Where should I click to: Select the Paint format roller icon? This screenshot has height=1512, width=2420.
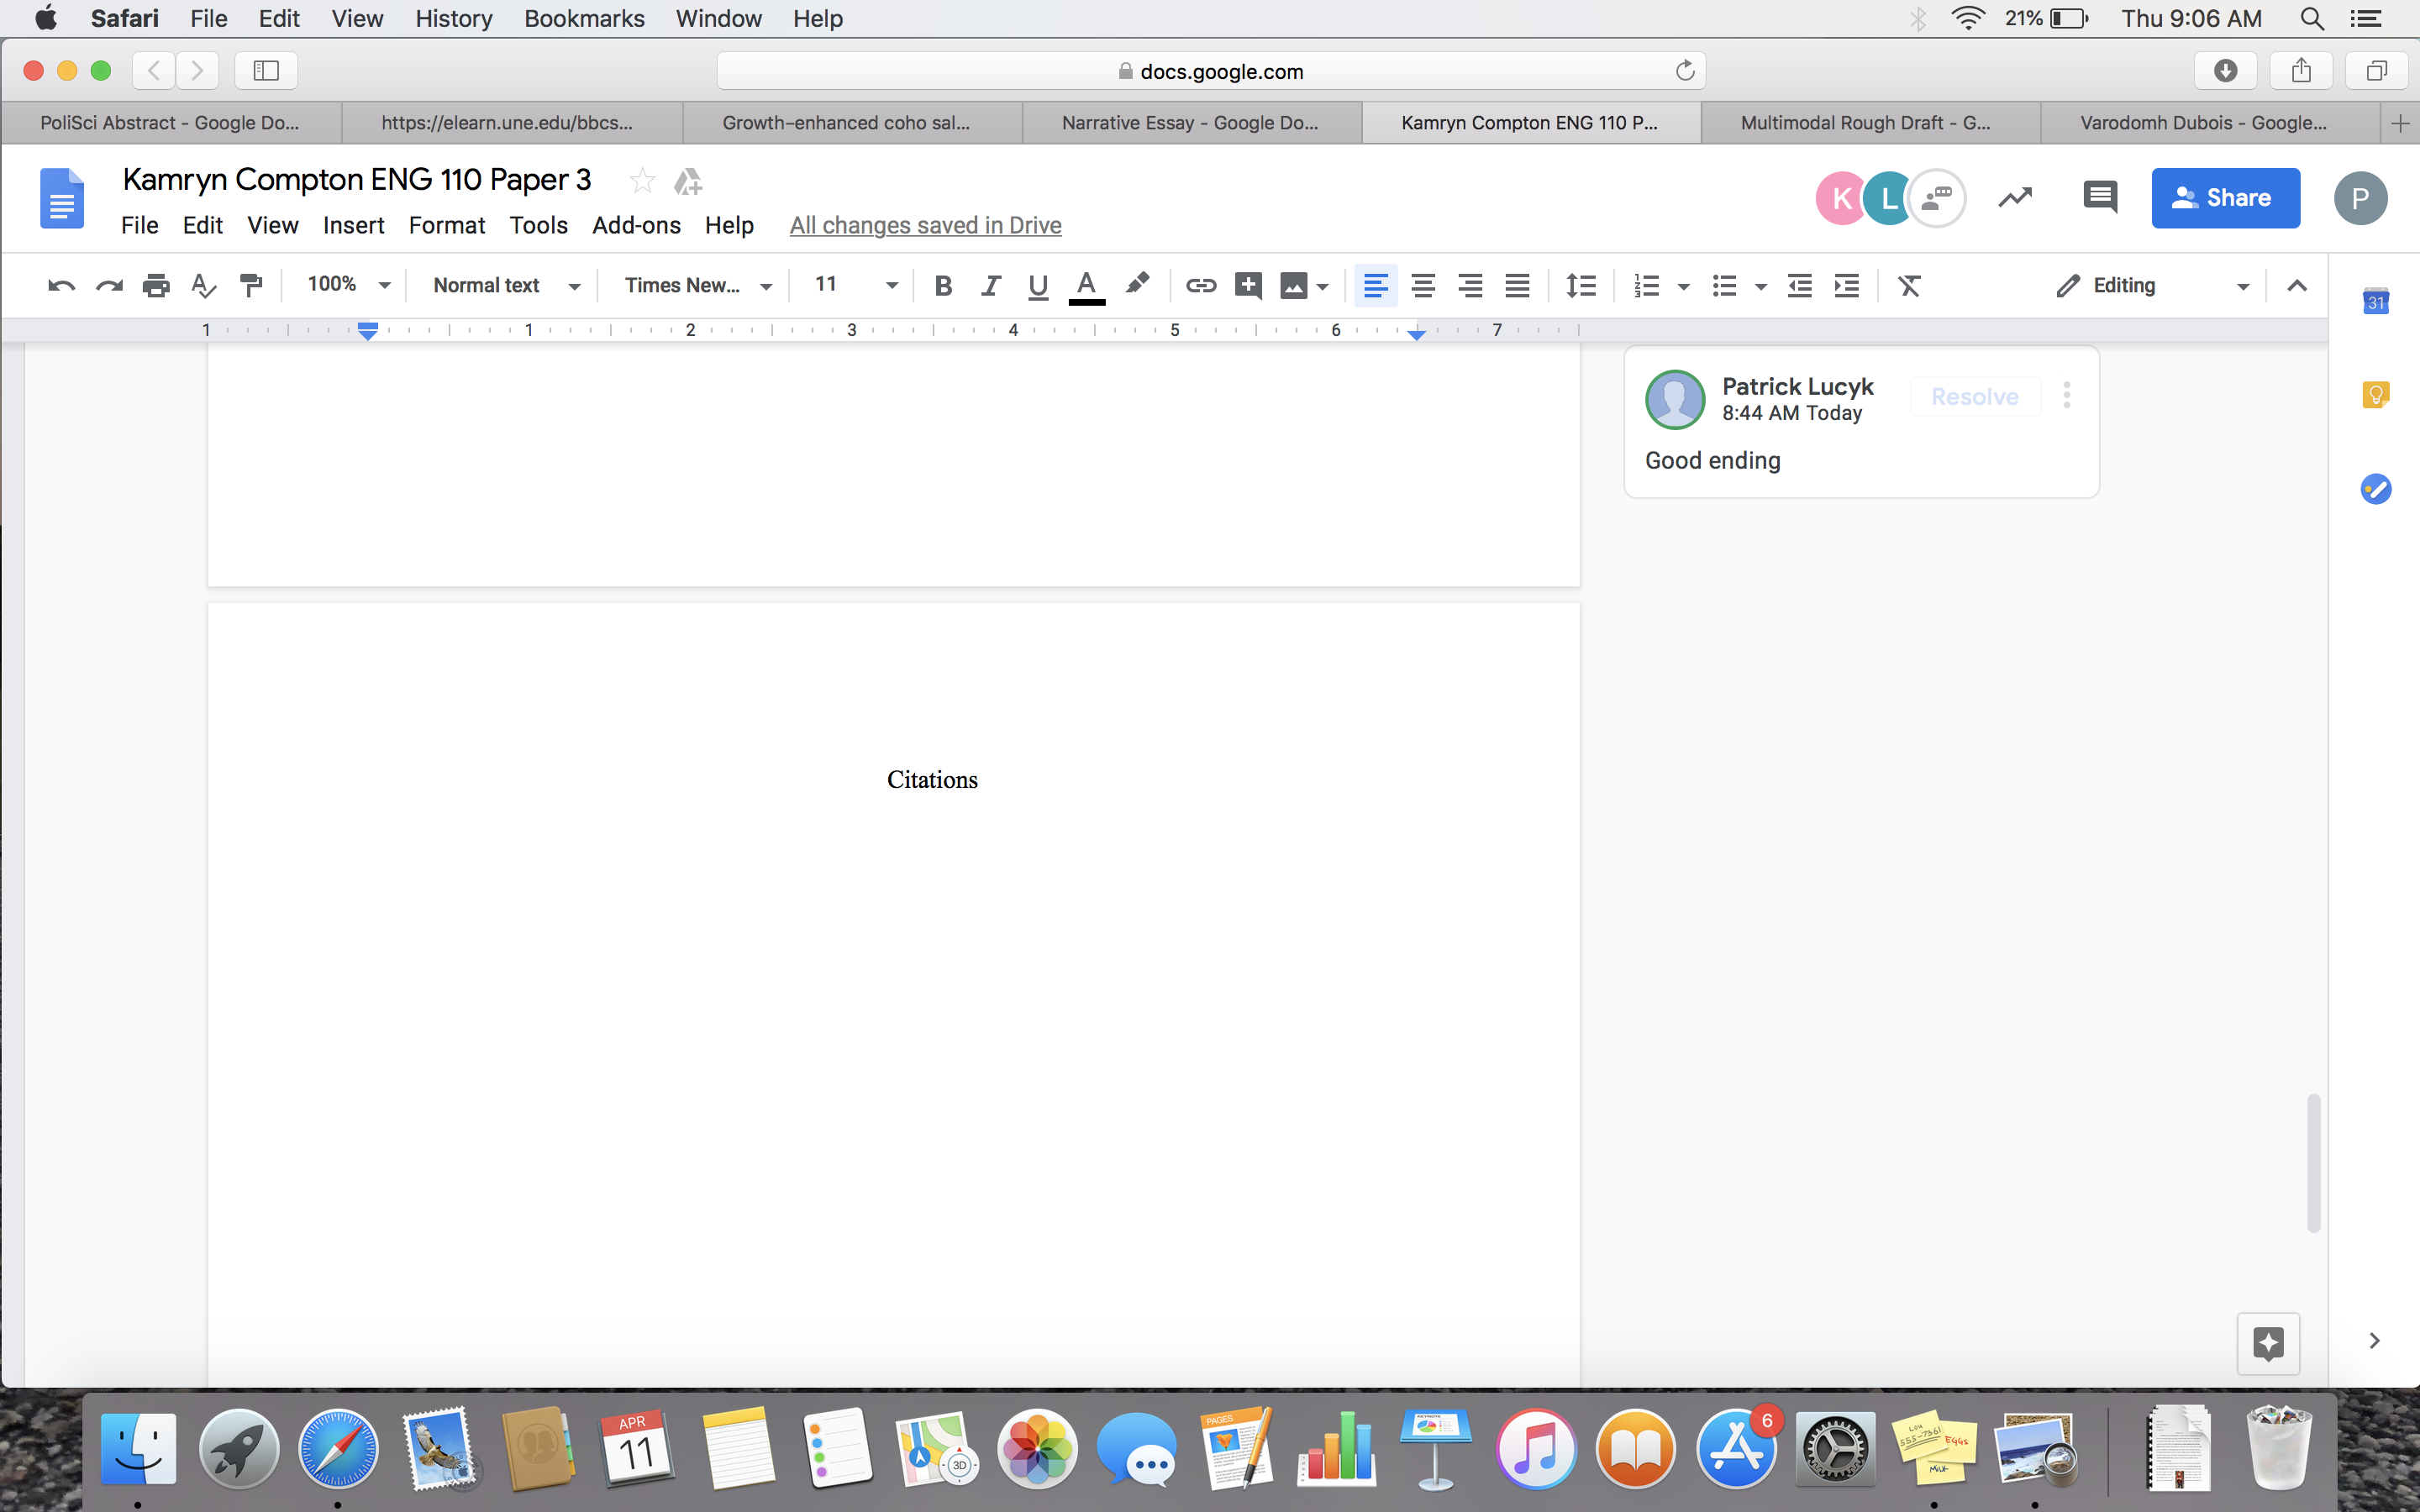(251, 286)
